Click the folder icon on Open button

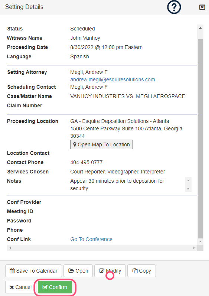[71, 271]
